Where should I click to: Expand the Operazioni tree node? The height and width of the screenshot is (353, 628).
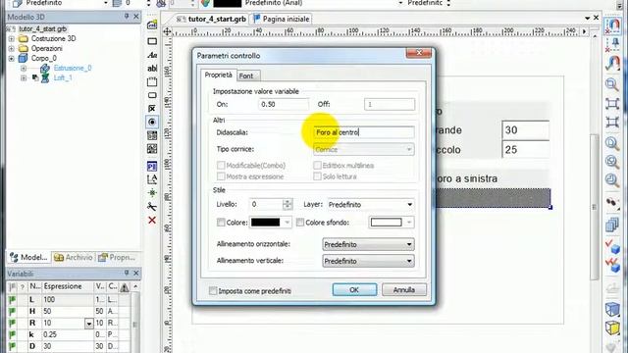coord(11,48)
